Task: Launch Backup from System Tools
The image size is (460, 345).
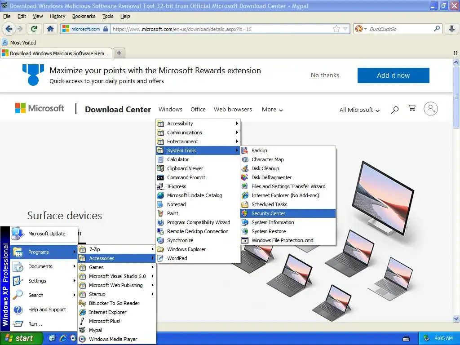Action: coord(288,150)
